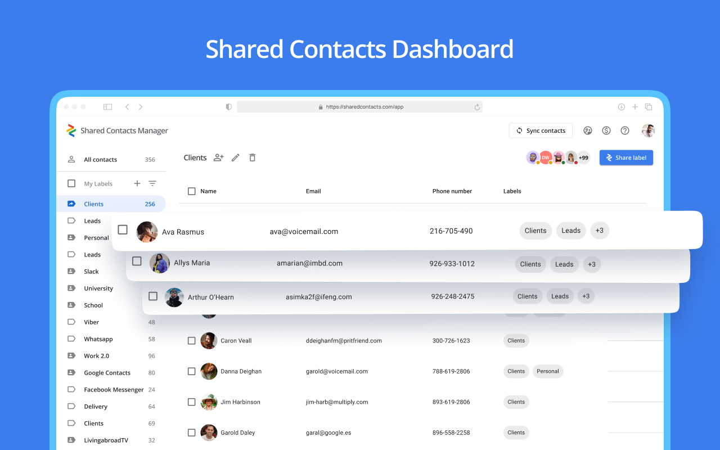Reload the page in browser address bar

477,107
